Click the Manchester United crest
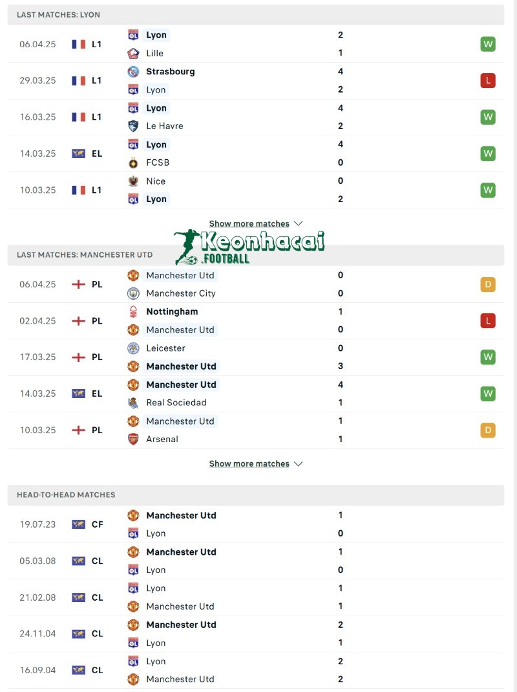 click(x=133, y=275)
